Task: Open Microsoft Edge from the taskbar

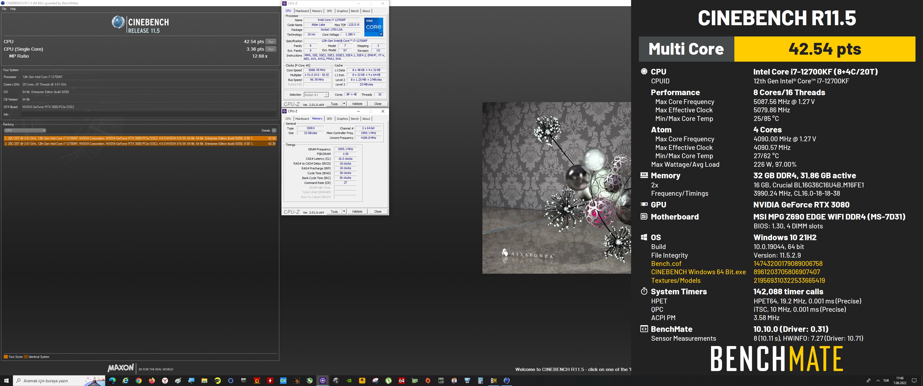Action: click(x=112, y=381)
